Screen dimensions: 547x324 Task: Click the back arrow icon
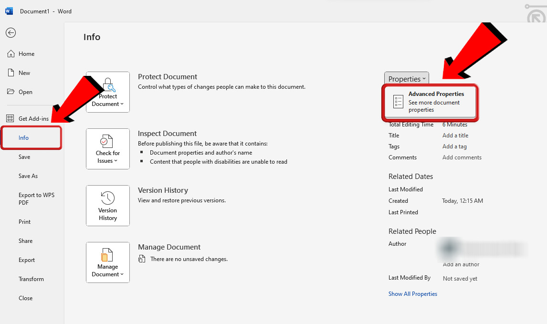[x=11, y=32]
